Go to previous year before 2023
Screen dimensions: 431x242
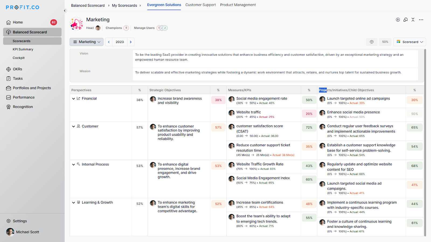[x=109, y=42]
